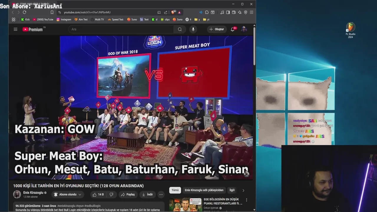Open the clips bookmark

(x=165, y=19)
